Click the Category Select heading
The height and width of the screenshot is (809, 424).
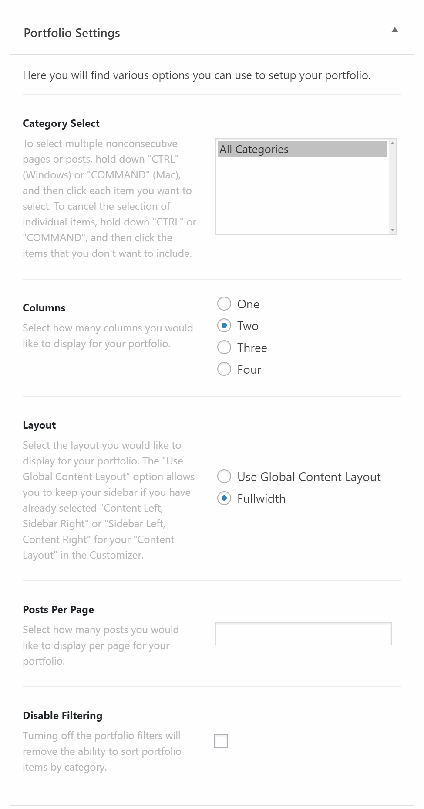(x=61, y=123)
